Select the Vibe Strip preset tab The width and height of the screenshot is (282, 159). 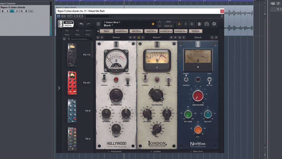pos(136,31)
